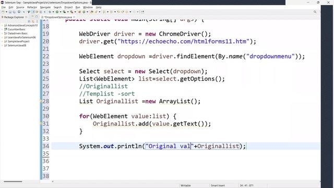Open the Coverage dropdown arrow
The image size is (334, 188).
[68, 12]
